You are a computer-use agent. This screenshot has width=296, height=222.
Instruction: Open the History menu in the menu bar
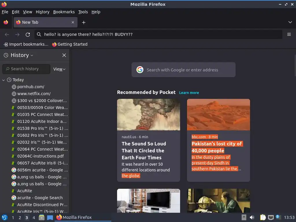pyautogui.click(x=43, y=12)
